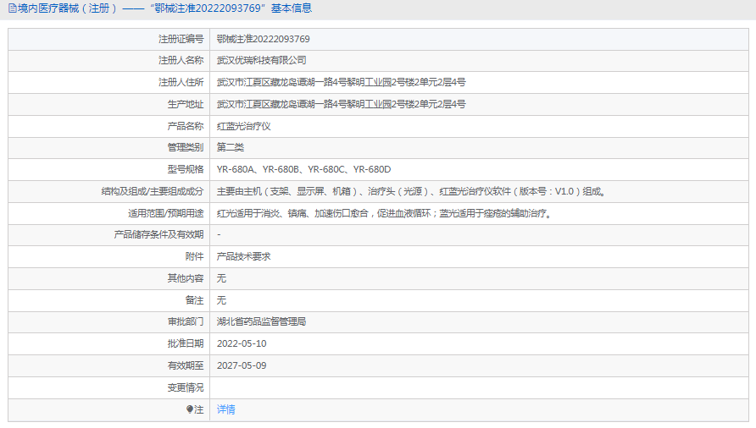Select intended-use text starting 红光适用于消炎
Image resolution: width=756 pixels, height=428 pixels.
384,213
